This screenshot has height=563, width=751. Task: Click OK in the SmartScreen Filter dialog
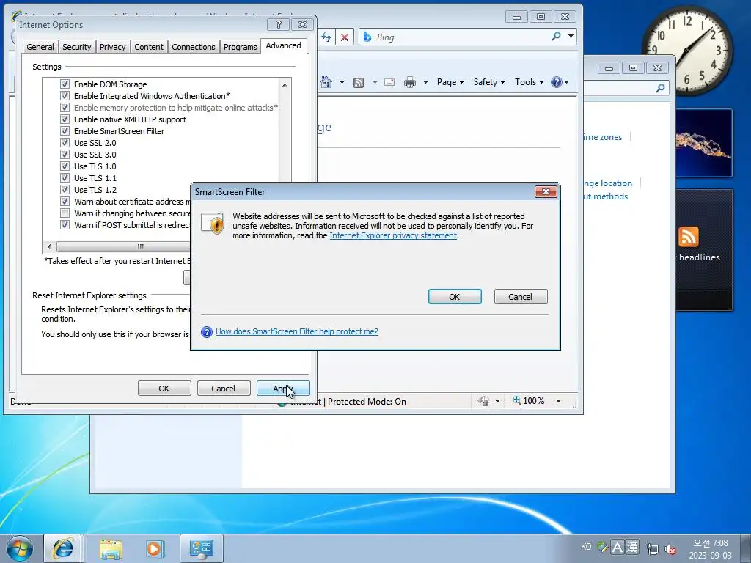click(455, 297)
